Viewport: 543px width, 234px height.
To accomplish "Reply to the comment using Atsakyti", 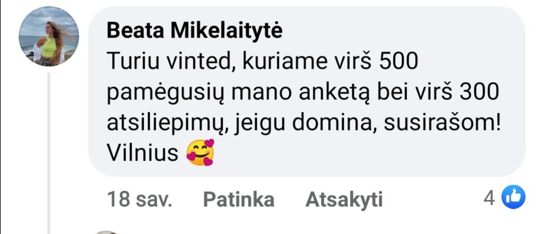I will [344, 199].
